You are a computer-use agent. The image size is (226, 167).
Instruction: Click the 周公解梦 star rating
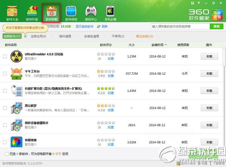point(106,106)
